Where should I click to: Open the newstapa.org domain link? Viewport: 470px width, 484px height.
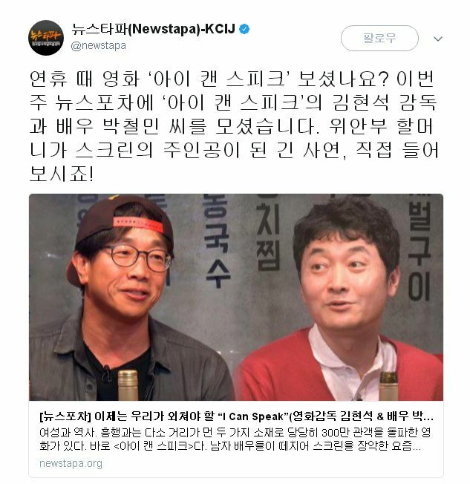coord(71,463)
